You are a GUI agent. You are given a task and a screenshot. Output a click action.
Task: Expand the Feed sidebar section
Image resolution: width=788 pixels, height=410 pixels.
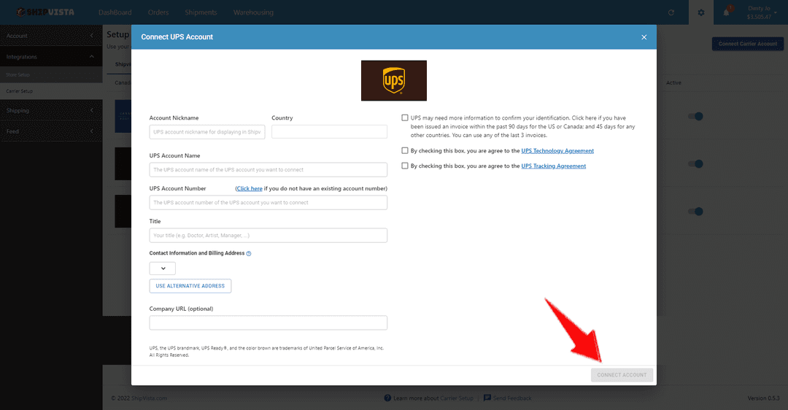pyautogui.click(x=51, y=131)
